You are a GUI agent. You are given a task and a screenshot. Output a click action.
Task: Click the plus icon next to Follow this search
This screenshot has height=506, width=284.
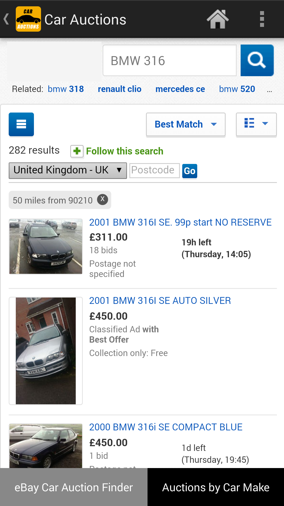[x=77, y=151]
